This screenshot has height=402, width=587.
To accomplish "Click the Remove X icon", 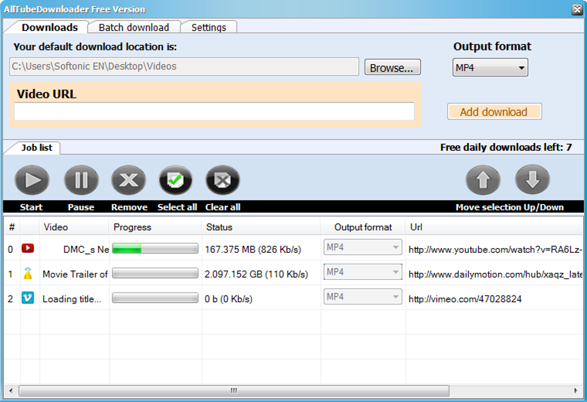I will click(128, 180).
